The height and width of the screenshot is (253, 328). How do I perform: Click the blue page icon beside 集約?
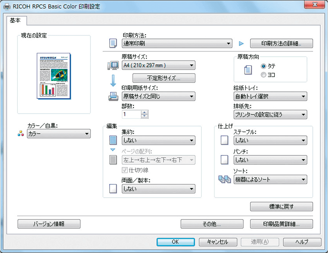[113, 141]
